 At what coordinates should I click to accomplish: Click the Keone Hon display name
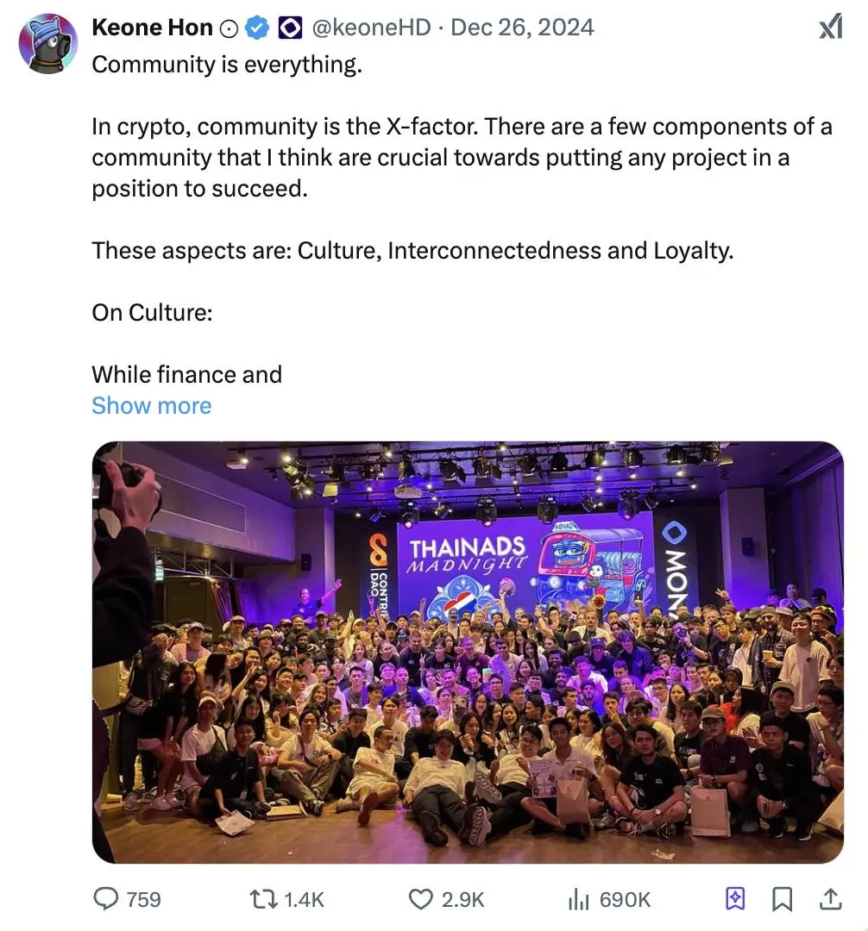pos(152,28)
